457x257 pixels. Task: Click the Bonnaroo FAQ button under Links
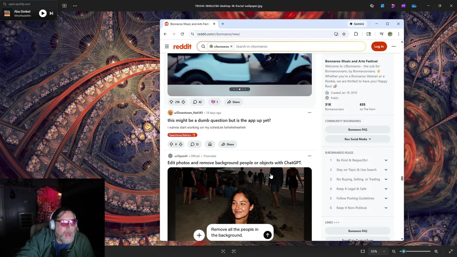(x=357, y=231)
